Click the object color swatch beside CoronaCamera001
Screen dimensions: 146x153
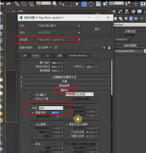point(145,51)
